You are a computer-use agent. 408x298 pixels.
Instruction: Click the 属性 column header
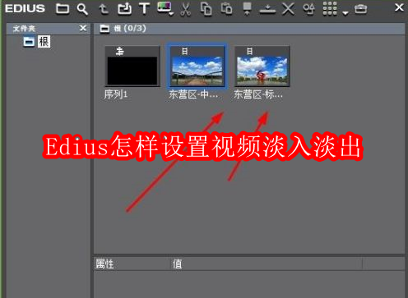[104, 264]
